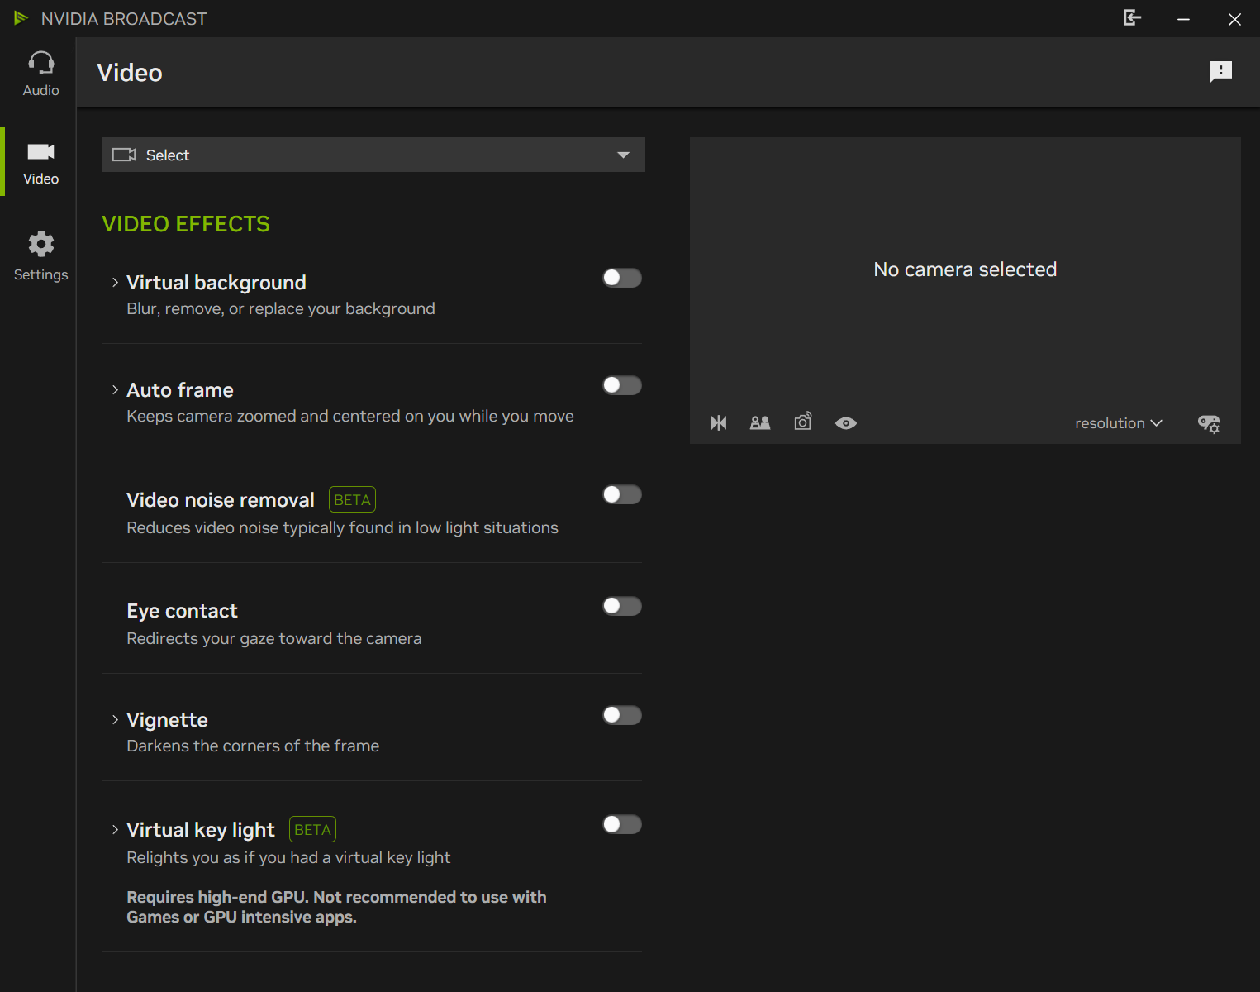
Task: Open the resolution dropdown
Action: pyautogui.click(x=1118, y=423)
